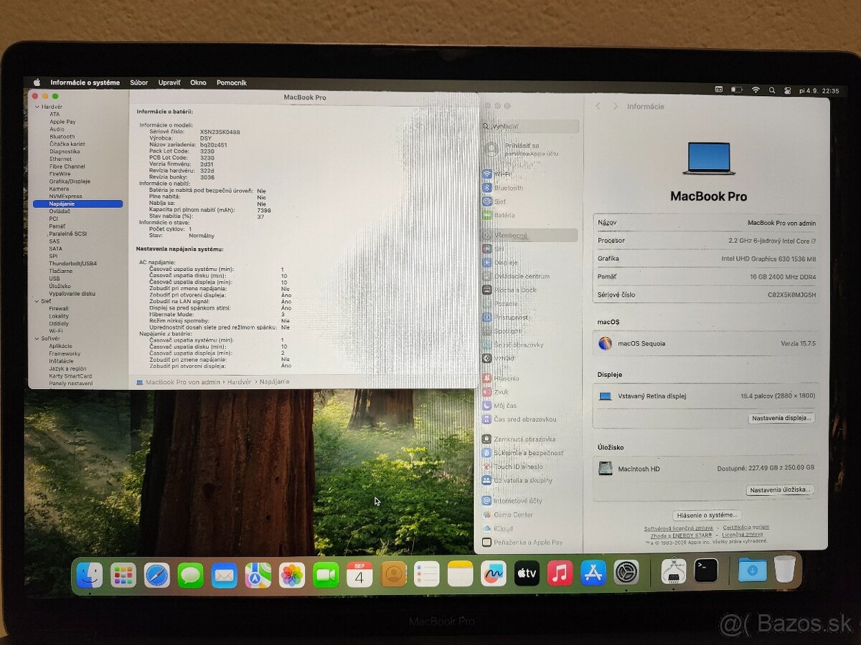Open Finder from the Dock
861x645 pixels.
coord(90,575)
